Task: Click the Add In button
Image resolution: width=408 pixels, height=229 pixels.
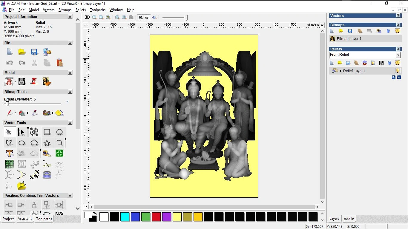Action: click(x=349, y=219)
